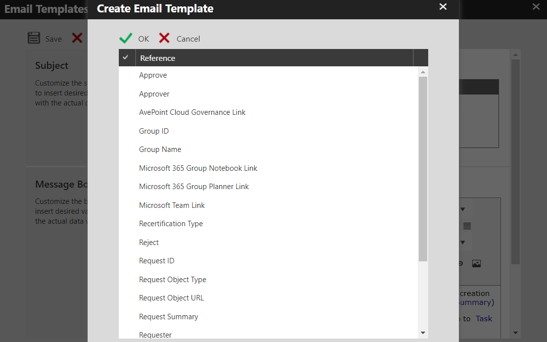Select Group Name from the reference list
Viewport: 547px width, 342px height.
[160, 149]
